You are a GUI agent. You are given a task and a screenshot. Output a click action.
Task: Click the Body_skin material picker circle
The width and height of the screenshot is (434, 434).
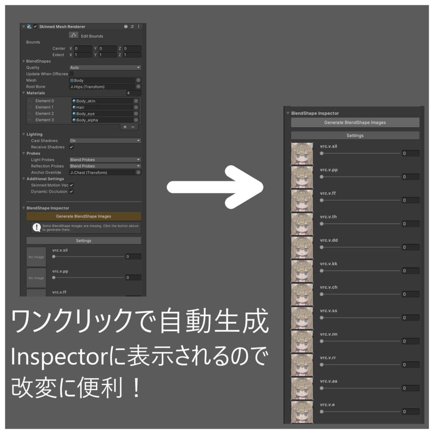point(136,101)
